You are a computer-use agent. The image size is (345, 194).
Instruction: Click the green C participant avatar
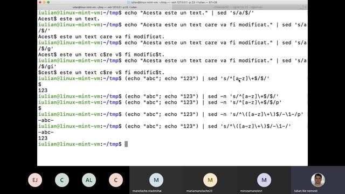coord(62,180)
